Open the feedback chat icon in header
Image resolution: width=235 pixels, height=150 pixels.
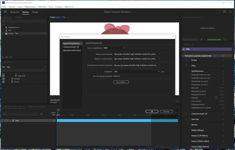click(x=224, y=12)
